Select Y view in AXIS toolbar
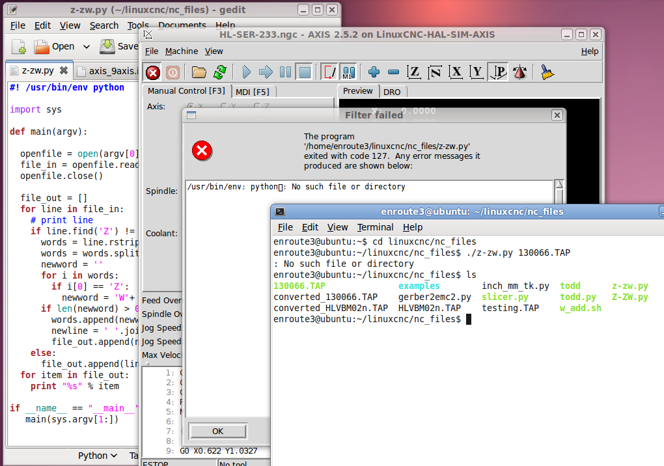Viewport: 664px width, 466px height. tap(477, 72)
